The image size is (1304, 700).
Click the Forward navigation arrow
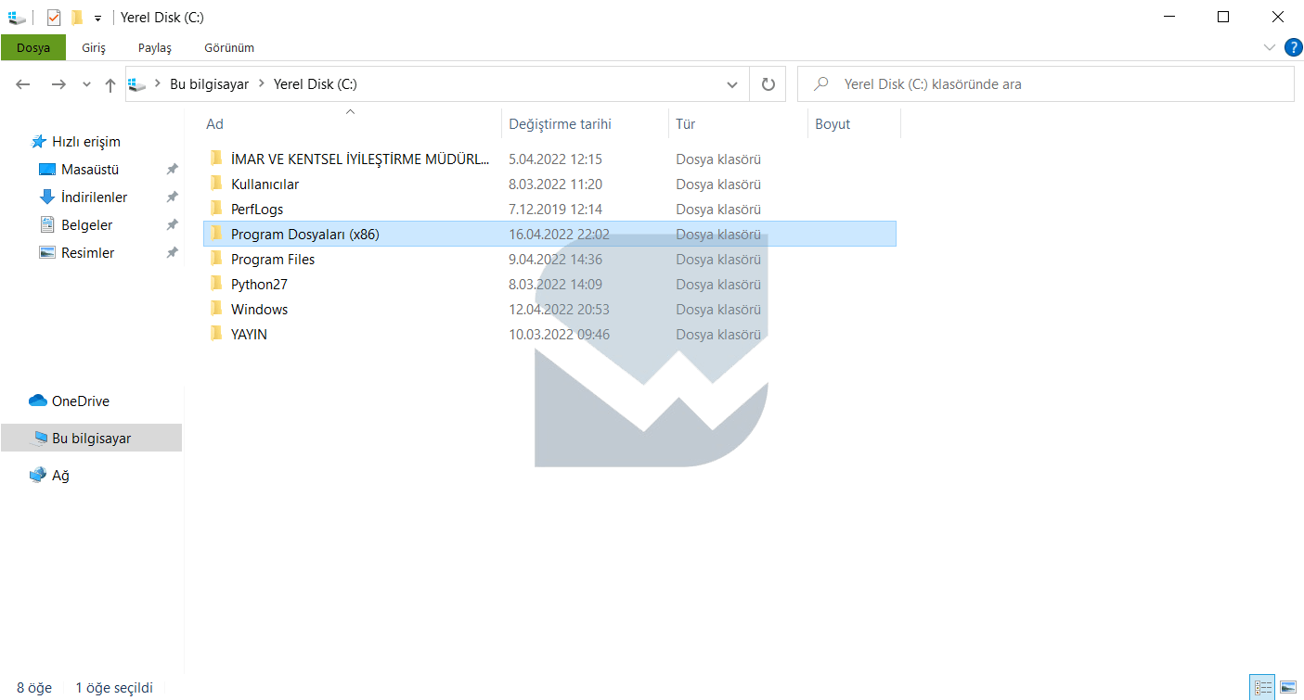click(58, 84)
